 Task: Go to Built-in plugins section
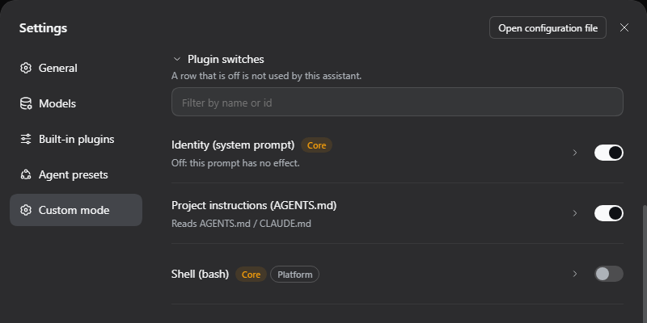(x=76, y=139)
